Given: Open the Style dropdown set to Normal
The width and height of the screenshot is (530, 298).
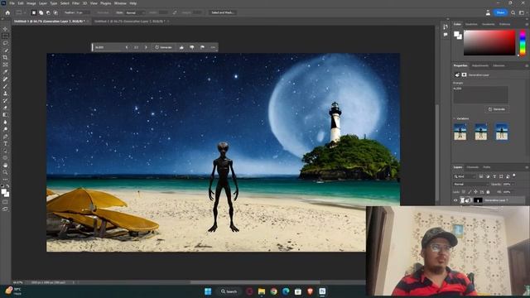Looking at the screenshot, I should 135,13.
